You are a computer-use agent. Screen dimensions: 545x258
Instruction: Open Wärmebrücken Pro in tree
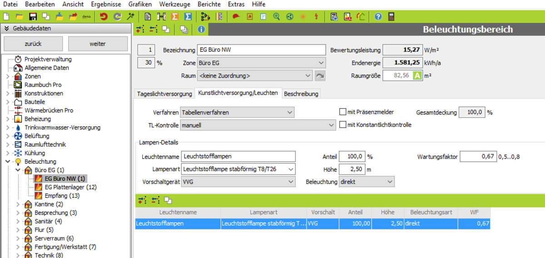(49, 110)
